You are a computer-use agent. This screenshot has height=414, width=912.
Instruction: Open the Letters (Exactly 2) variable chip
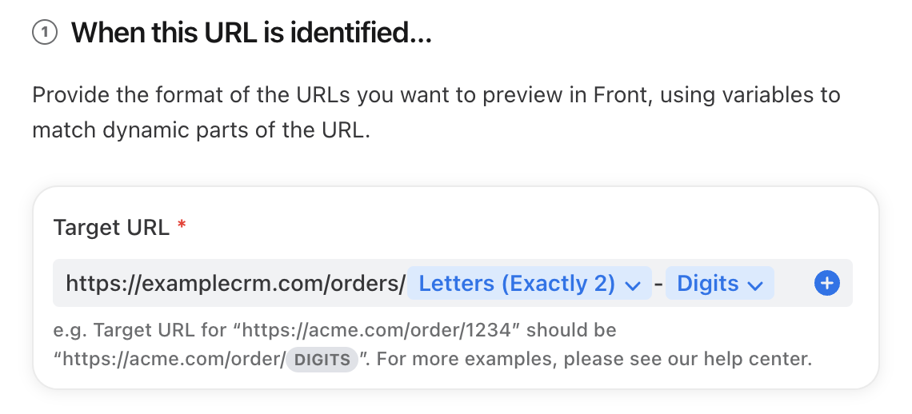530,283
